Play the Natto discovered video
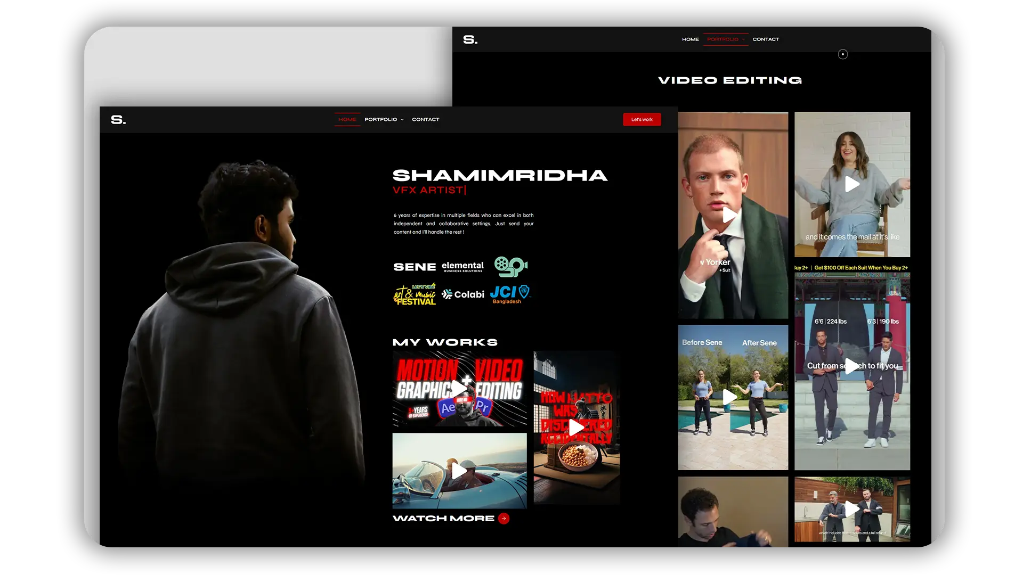Screen dimensions: 1023x575 pyautogui.click(x=577, y=428)
